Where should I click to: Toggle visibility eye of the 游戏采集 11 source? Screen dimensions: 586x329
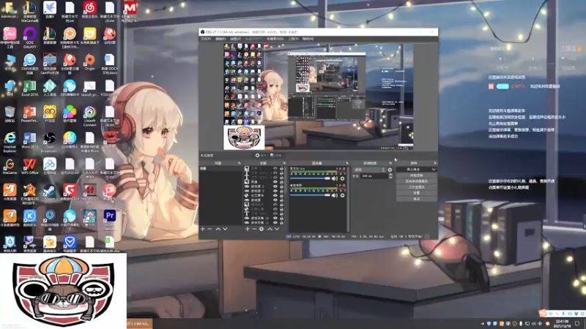click(x=275, y=222)
